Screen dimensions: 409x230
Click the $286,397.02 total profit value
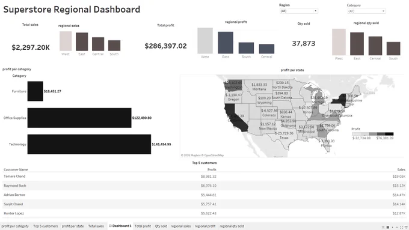(x=165, y=46)
